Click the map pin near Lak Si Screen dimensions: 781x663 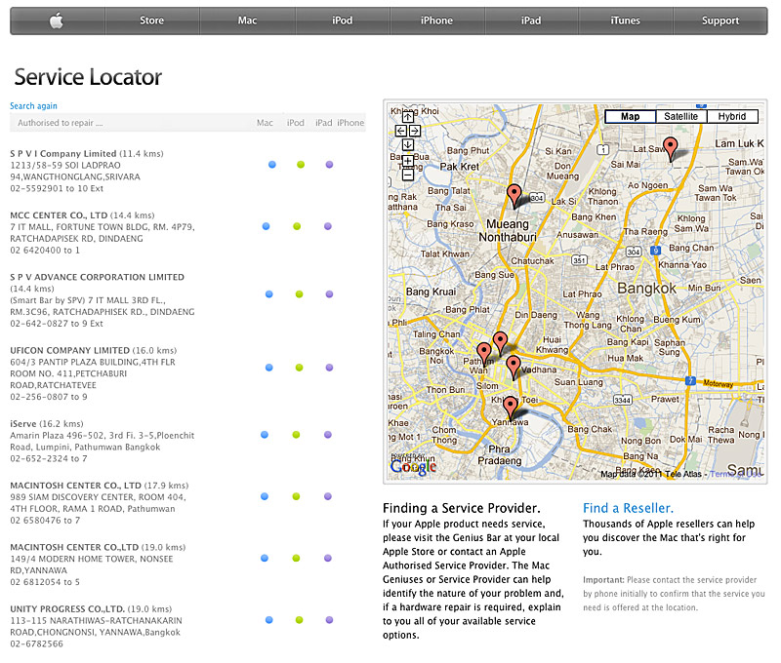[514, 195]
